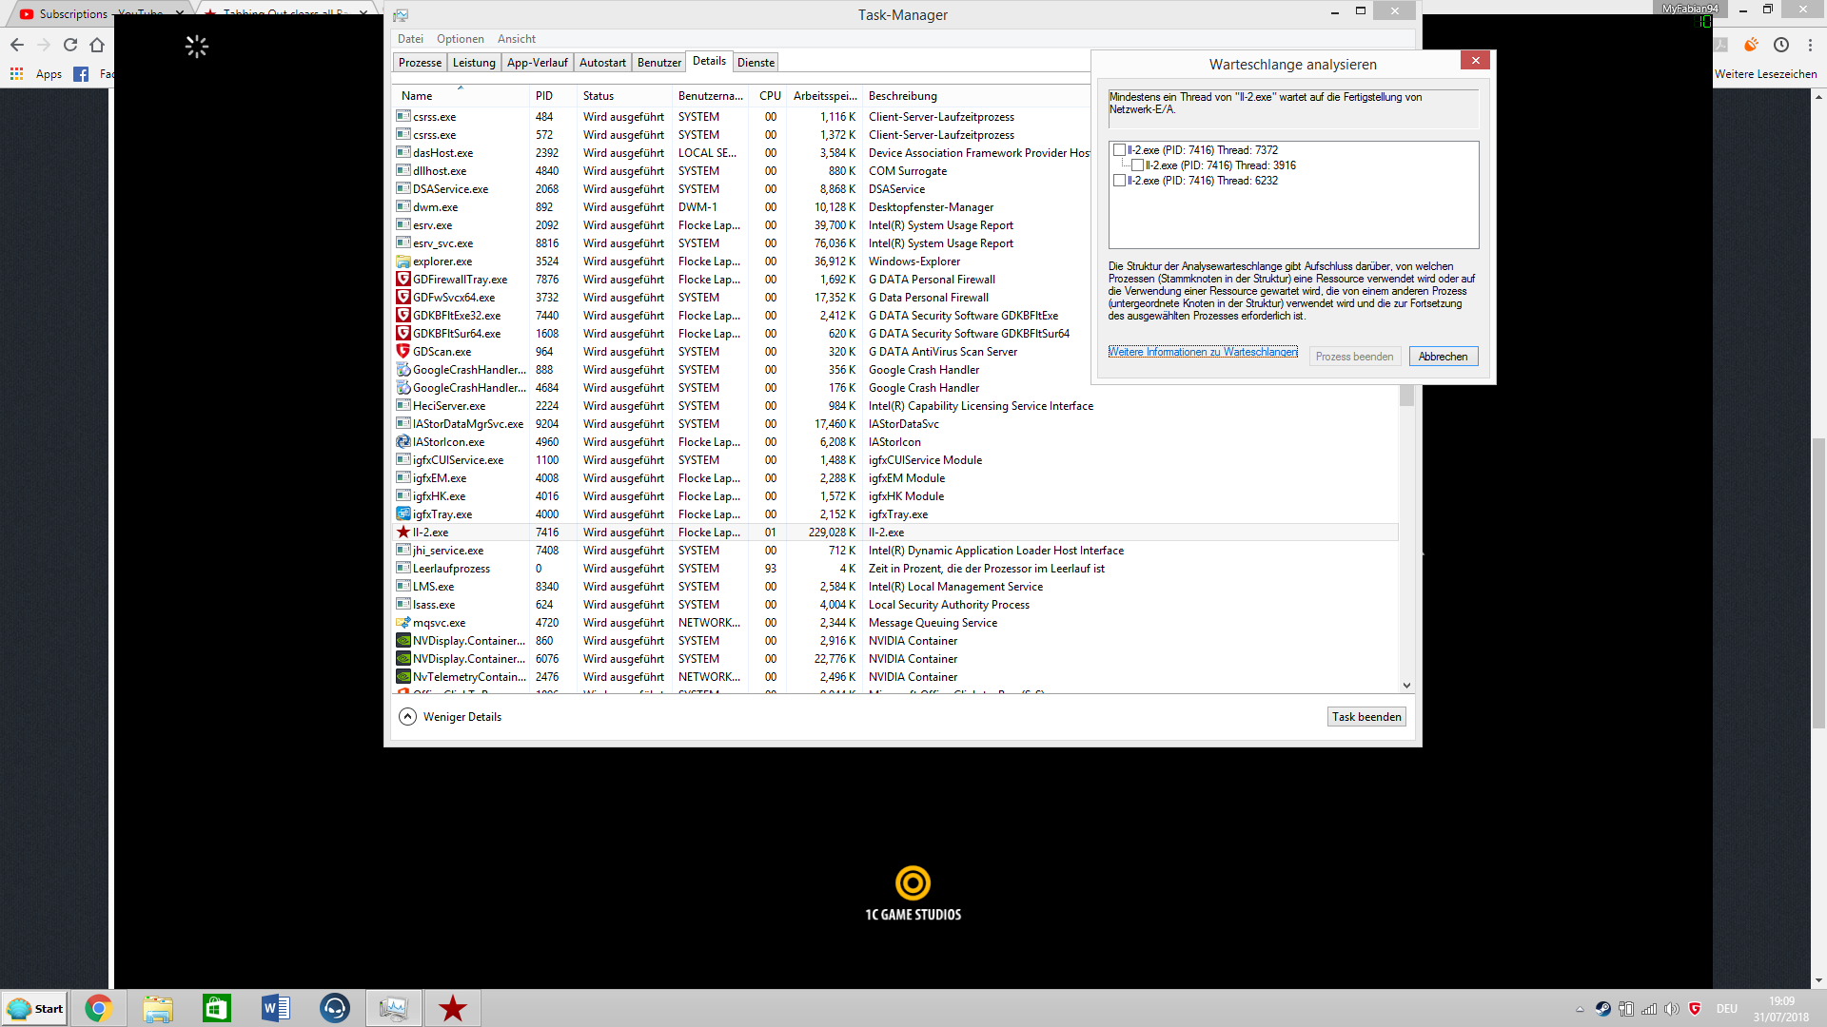Viewport: 1827px width, 1027px height.
Task: Open Chrome from the taskbar
Action: click(98, 1008)
